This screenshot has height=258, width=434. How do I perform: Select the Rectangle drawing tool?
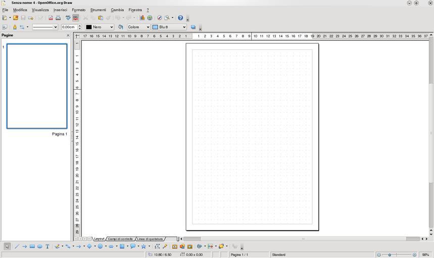tap(32, 246)
